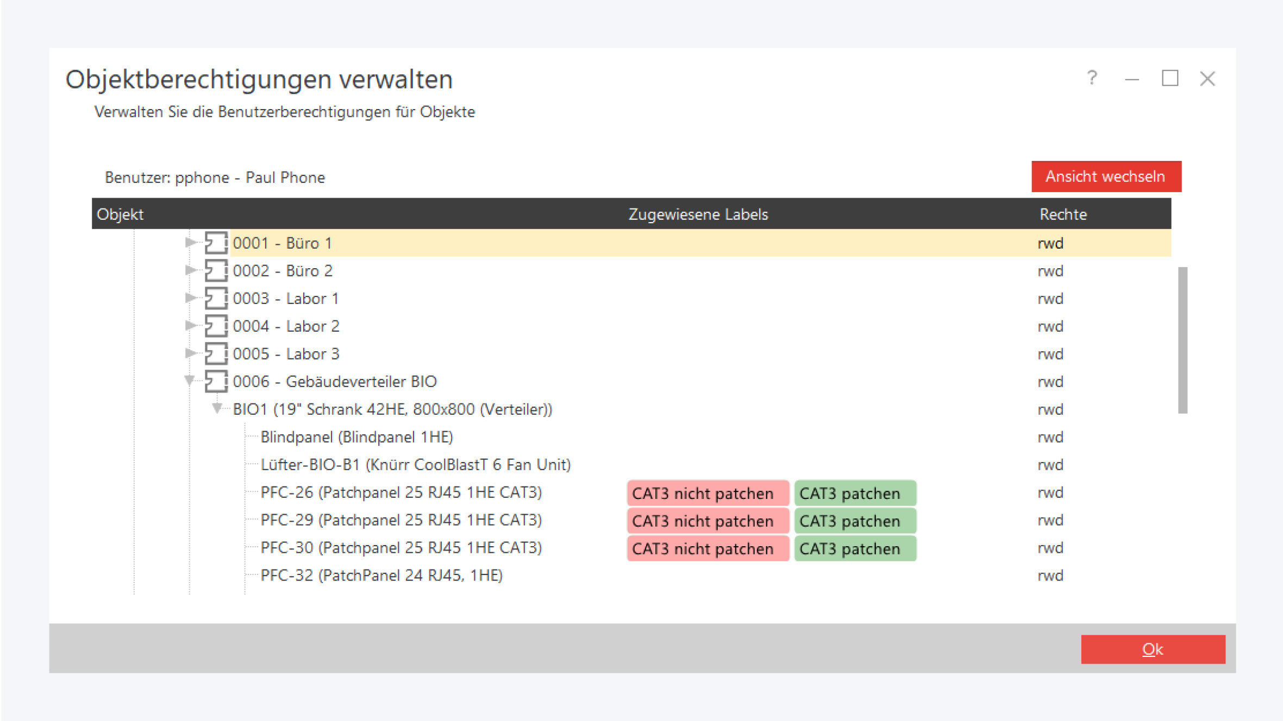Click the room icon beside 0001 - Büro 1
This screenshot has width=1283, height=721.
pos(216,243)
